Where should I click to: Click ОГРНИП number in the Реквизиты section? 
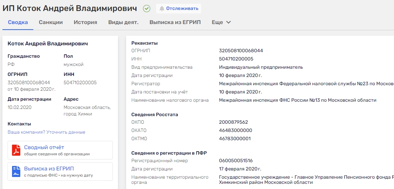point(241,51)
